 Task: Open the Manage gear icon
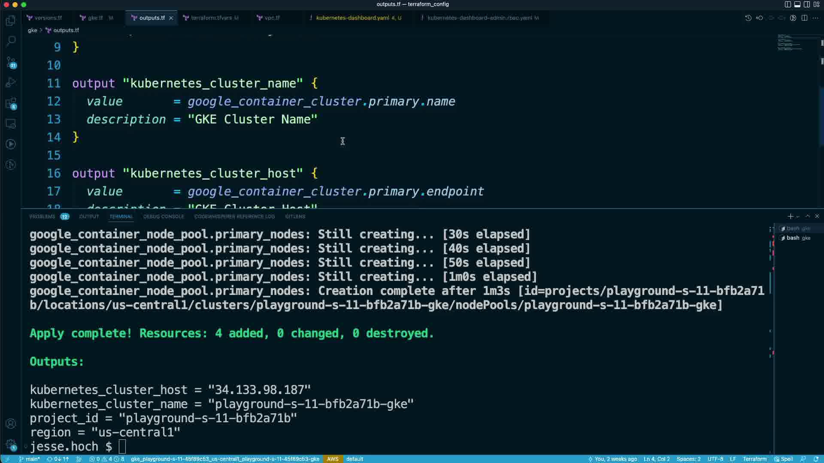[11, 444]
